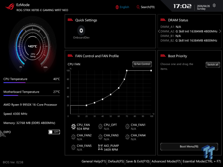Toggle the EXPO switch on

coord(54,132)
